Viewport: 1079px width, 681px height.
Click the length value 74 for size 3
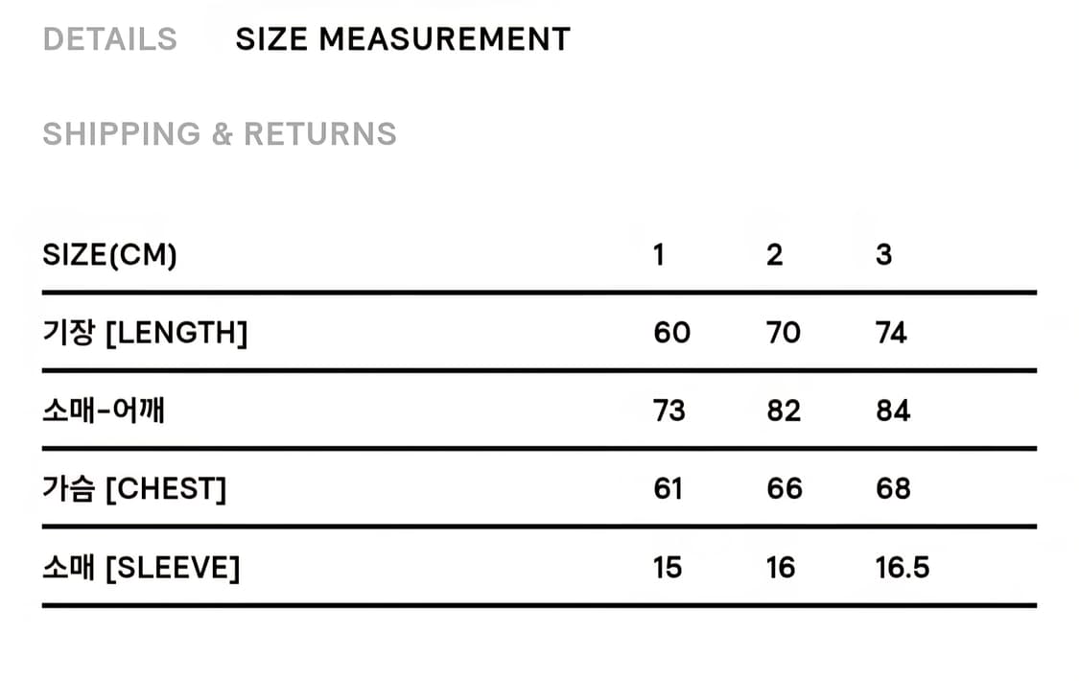[892, 333]
